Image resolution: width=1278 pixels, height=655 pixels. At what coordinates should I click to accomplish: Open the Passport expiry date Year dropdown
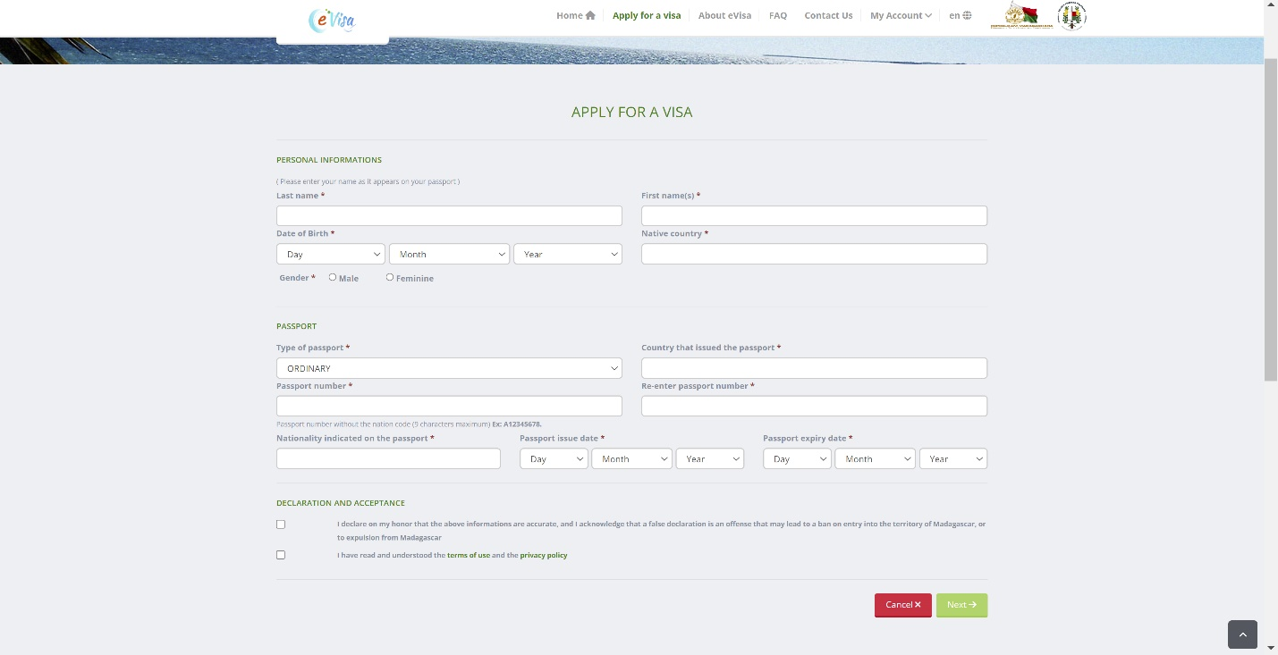[952, 459]
